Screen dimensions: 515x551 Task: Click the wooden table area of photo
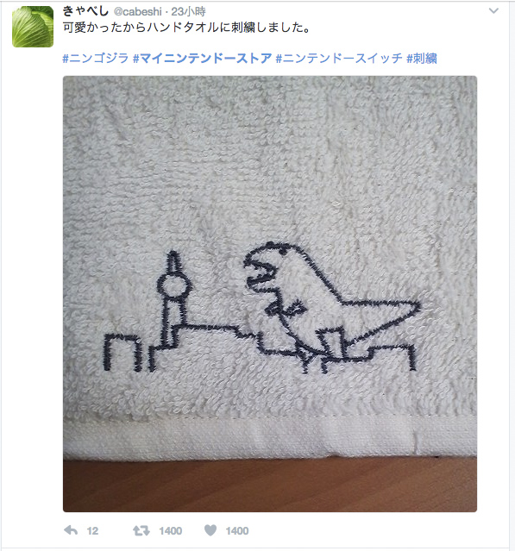tap(270, 485)
